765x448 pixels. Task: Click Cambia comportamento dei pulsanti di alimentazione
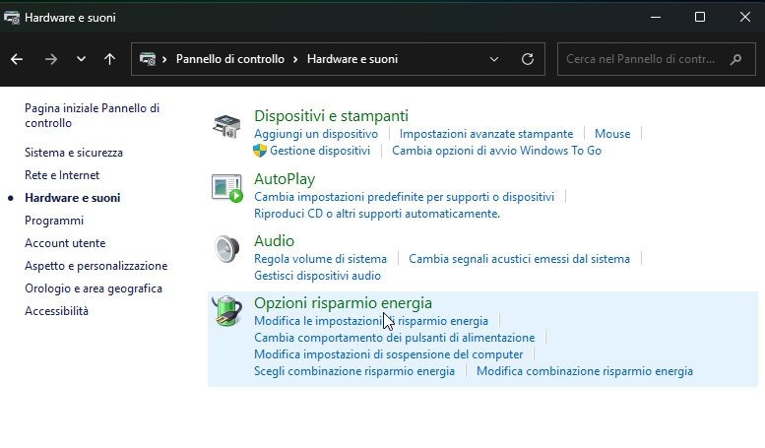394,337
